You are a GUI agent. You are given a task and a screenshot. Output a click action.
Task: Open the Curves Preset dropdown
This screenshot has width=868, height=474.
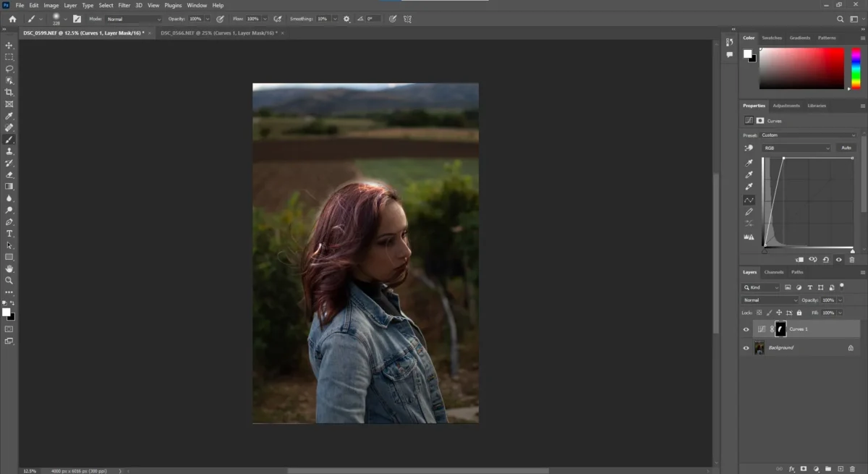pyautogui.click(x=808, y=135)
